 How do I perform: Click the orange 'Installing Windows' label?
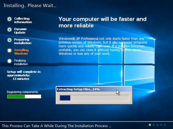pyautogui.click(x=21, y=52)
